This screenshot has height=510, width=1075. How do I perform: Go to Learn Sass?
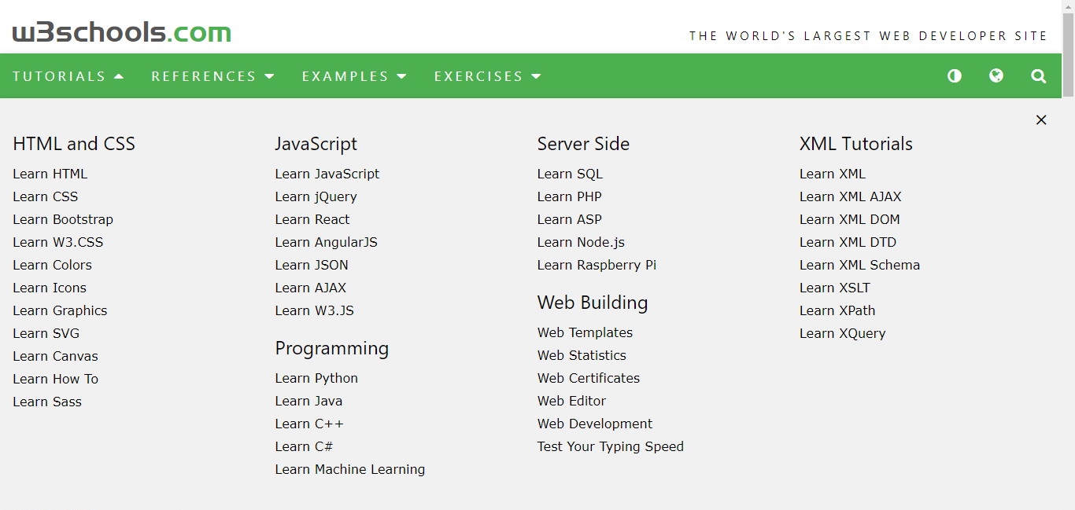tap(47, 402)
